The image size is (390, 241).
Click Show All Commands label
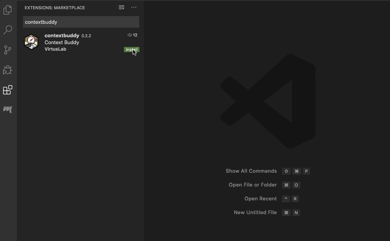(251, 171)
